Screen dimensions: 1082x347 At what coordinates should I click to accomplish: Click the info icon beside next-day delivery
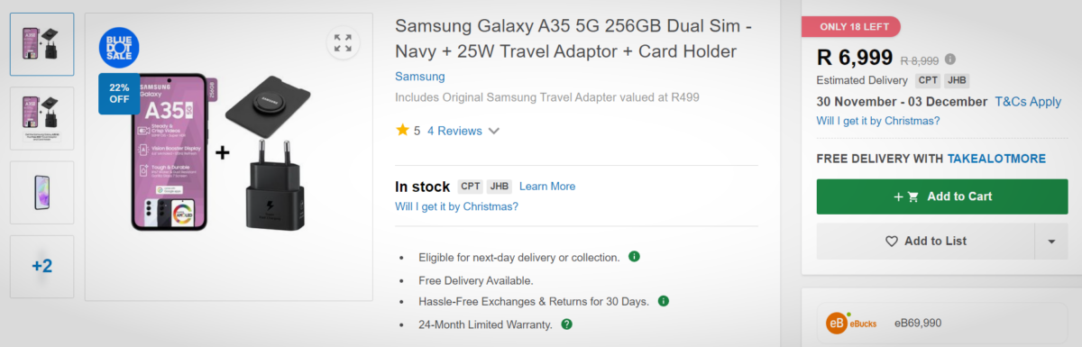[634, 257]
